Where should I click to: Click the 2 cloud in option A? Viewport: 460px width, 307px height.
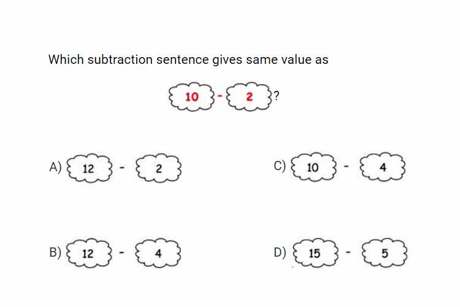click(x=158, y=168)
